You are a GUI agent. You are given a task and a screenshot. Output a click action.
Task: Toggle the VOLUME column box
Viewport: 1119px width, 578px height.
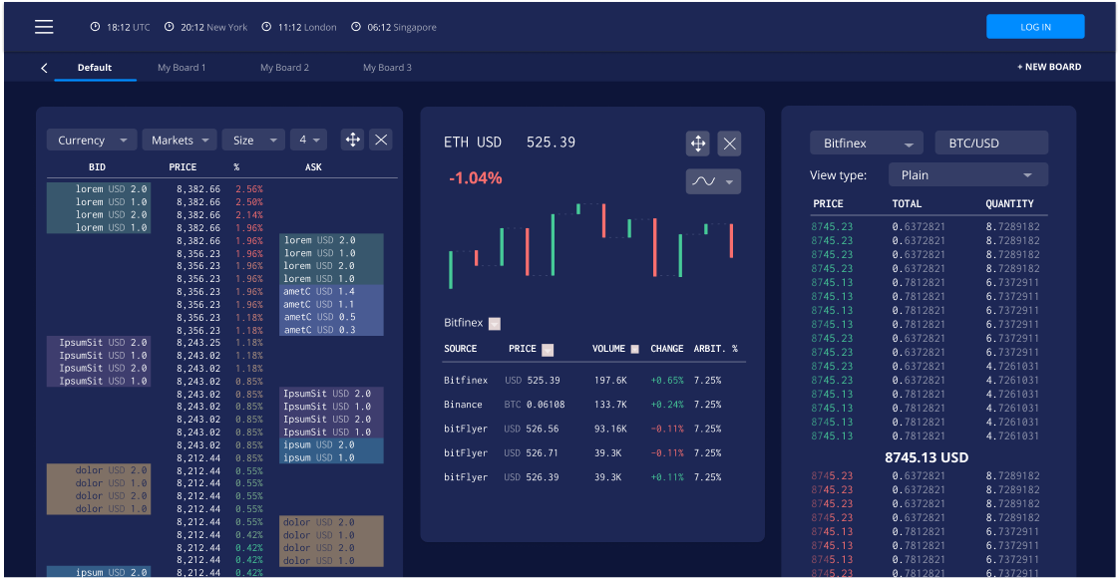635,349
